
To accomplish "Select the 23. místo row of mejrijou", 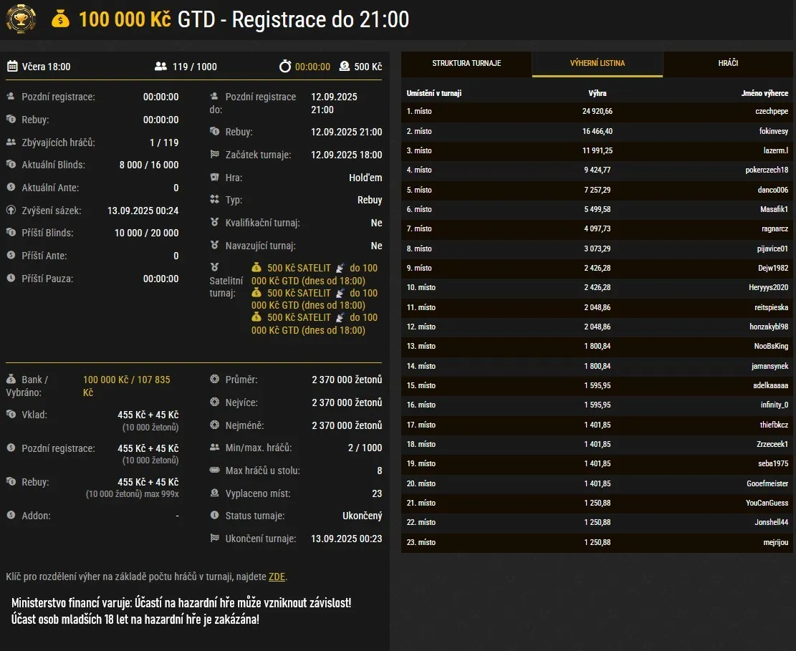I will pyautogui.click(x=597, y=542).
